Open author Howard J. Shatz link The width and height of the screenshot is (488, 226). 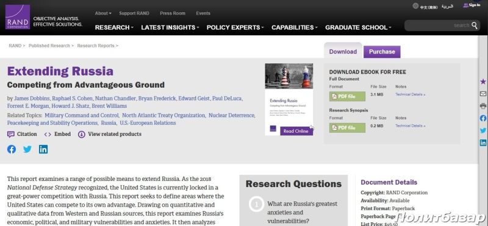tap(70, 106)
